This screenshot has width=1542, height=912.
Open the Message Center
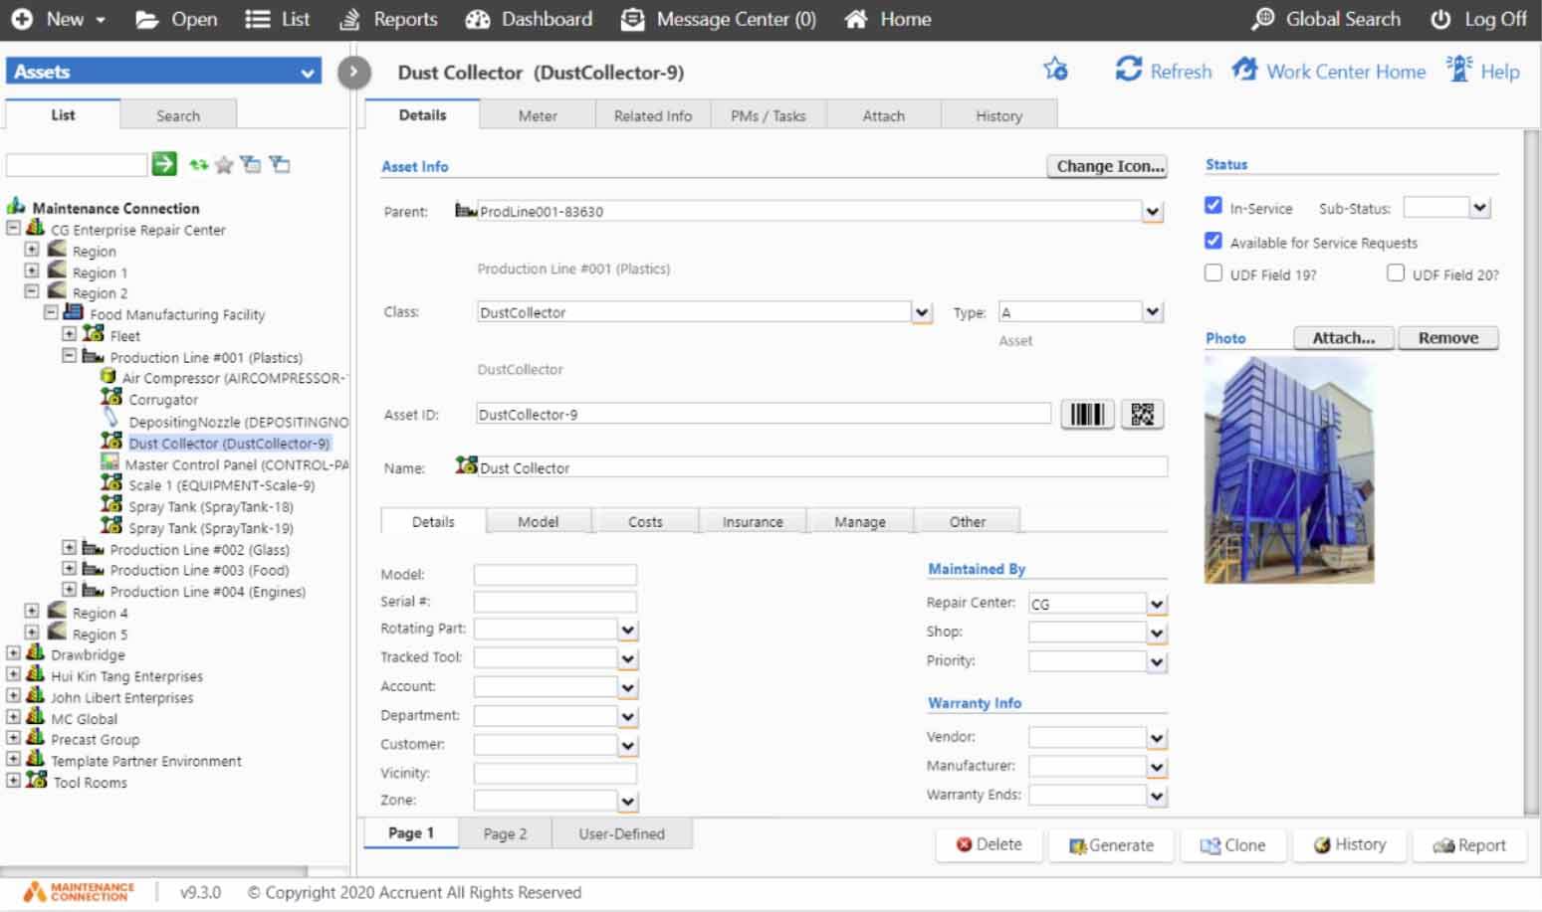[718, 19]
